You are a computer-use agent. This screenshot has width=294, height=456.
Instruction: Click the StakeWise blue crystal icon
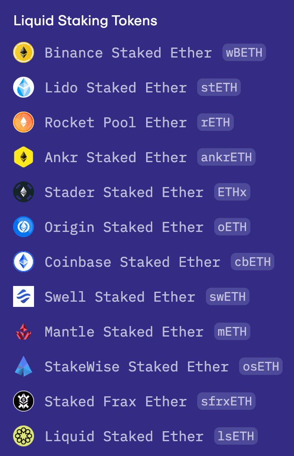24,367
